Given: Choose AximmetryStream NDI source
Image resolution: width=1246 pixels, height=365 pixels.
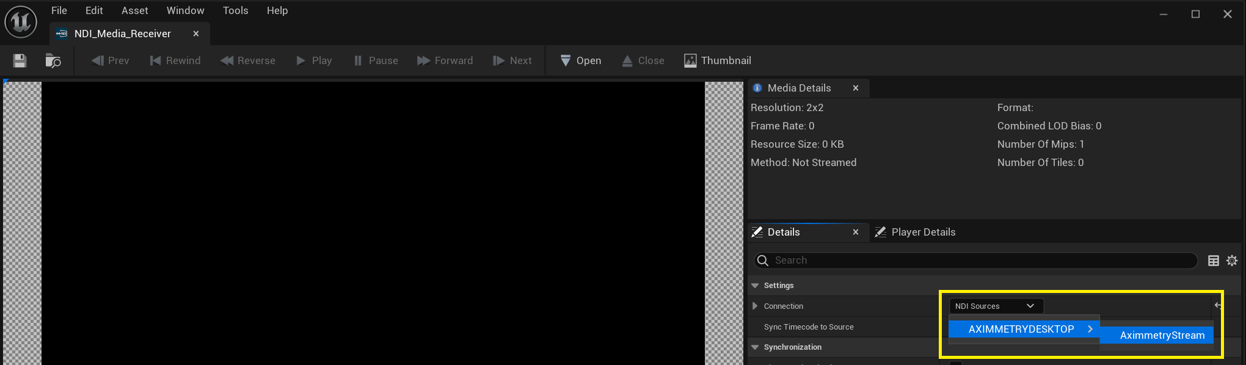Looking at the screenshot, I should pos(1162,335).
